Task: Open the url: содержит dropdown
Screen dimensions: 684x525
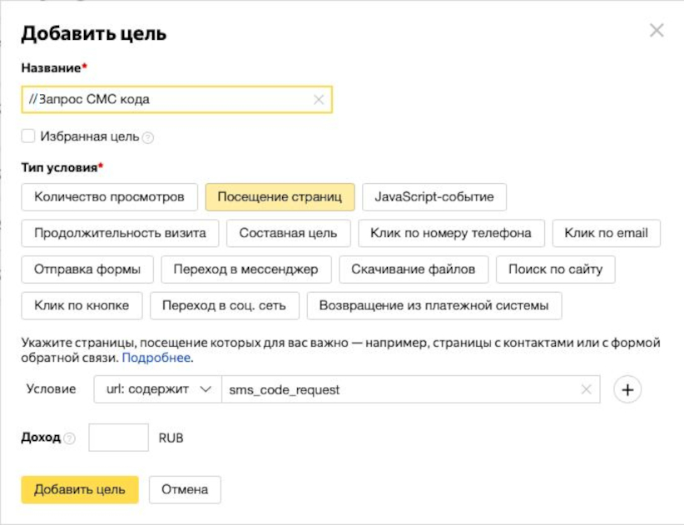Action: pyautogui.click(x=157, y=389)
